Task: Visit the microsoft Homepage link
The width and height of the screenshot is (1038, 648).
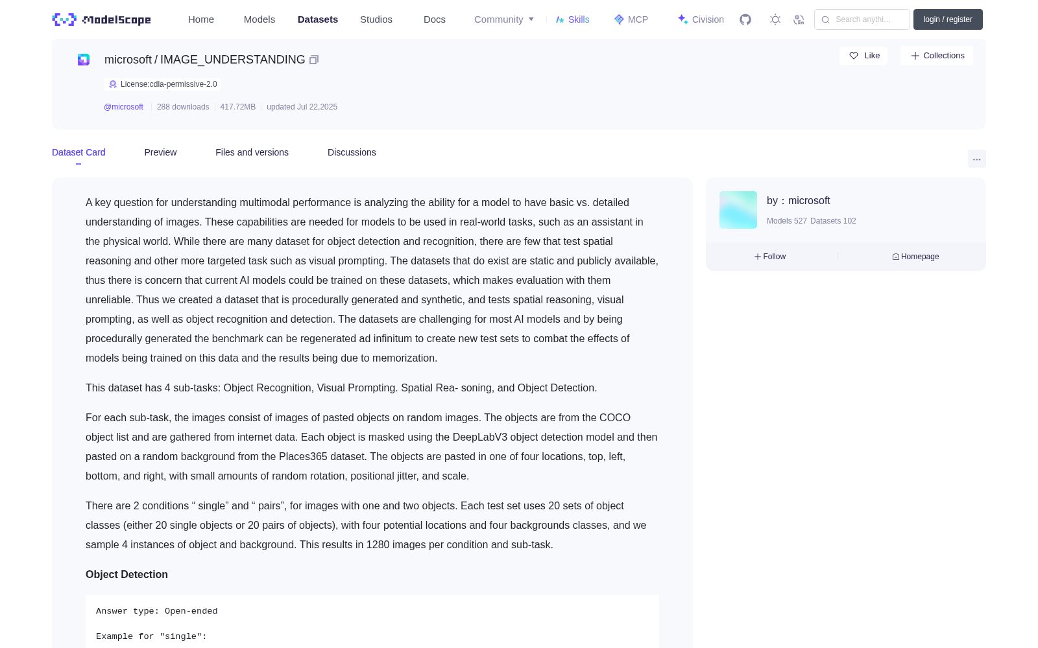Action: (915, 257)
